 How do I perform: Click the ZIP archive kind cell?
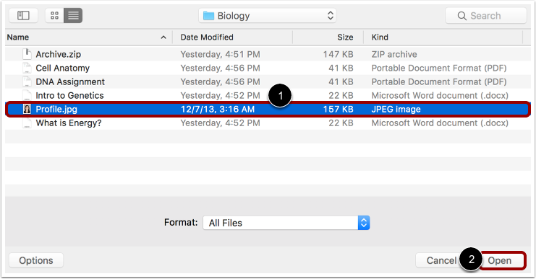point(394,55)
